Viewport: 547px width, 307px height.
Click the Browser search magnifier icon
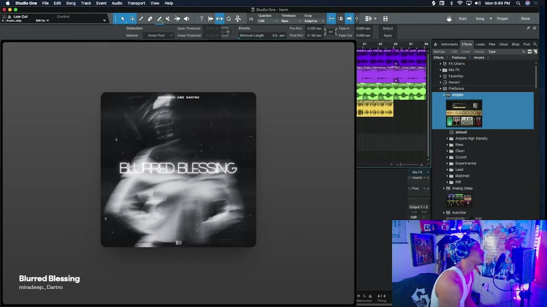point(535,44)
